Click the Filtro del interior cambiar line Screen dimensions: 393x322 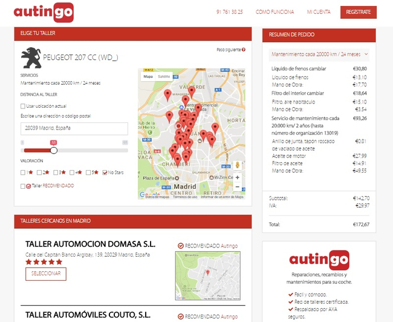tap(319, 93)
